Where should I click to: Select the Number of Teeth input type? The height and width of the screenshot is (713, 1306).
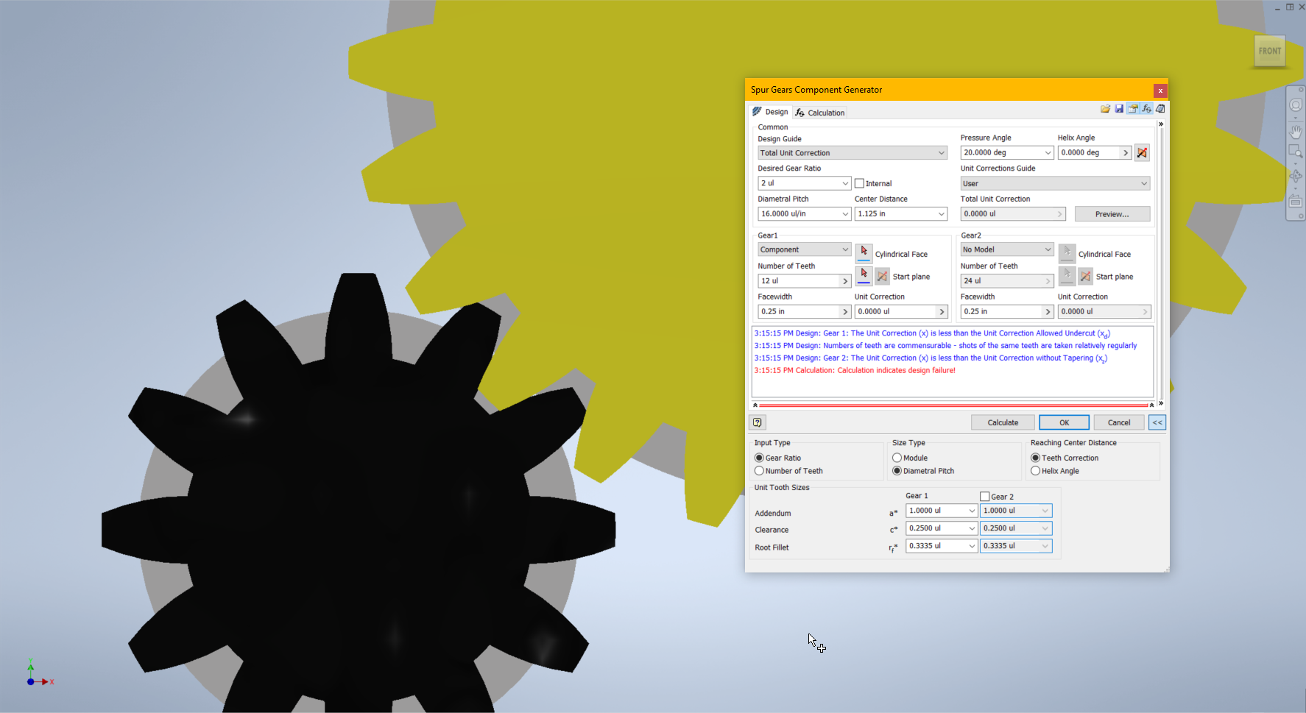(x=759, y=471)
